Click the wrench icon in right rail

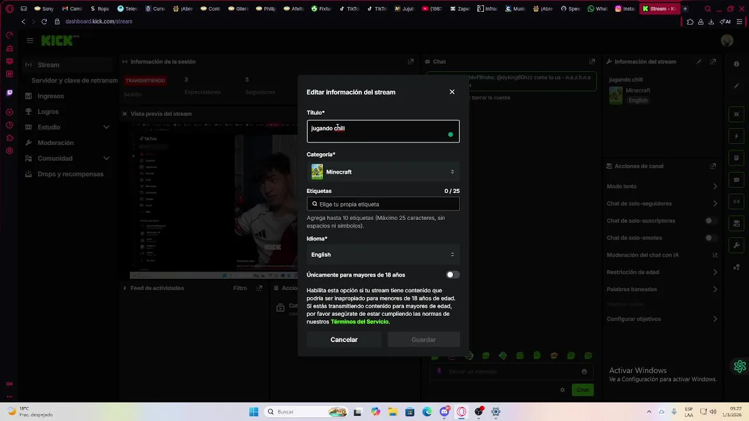point(737,245)
